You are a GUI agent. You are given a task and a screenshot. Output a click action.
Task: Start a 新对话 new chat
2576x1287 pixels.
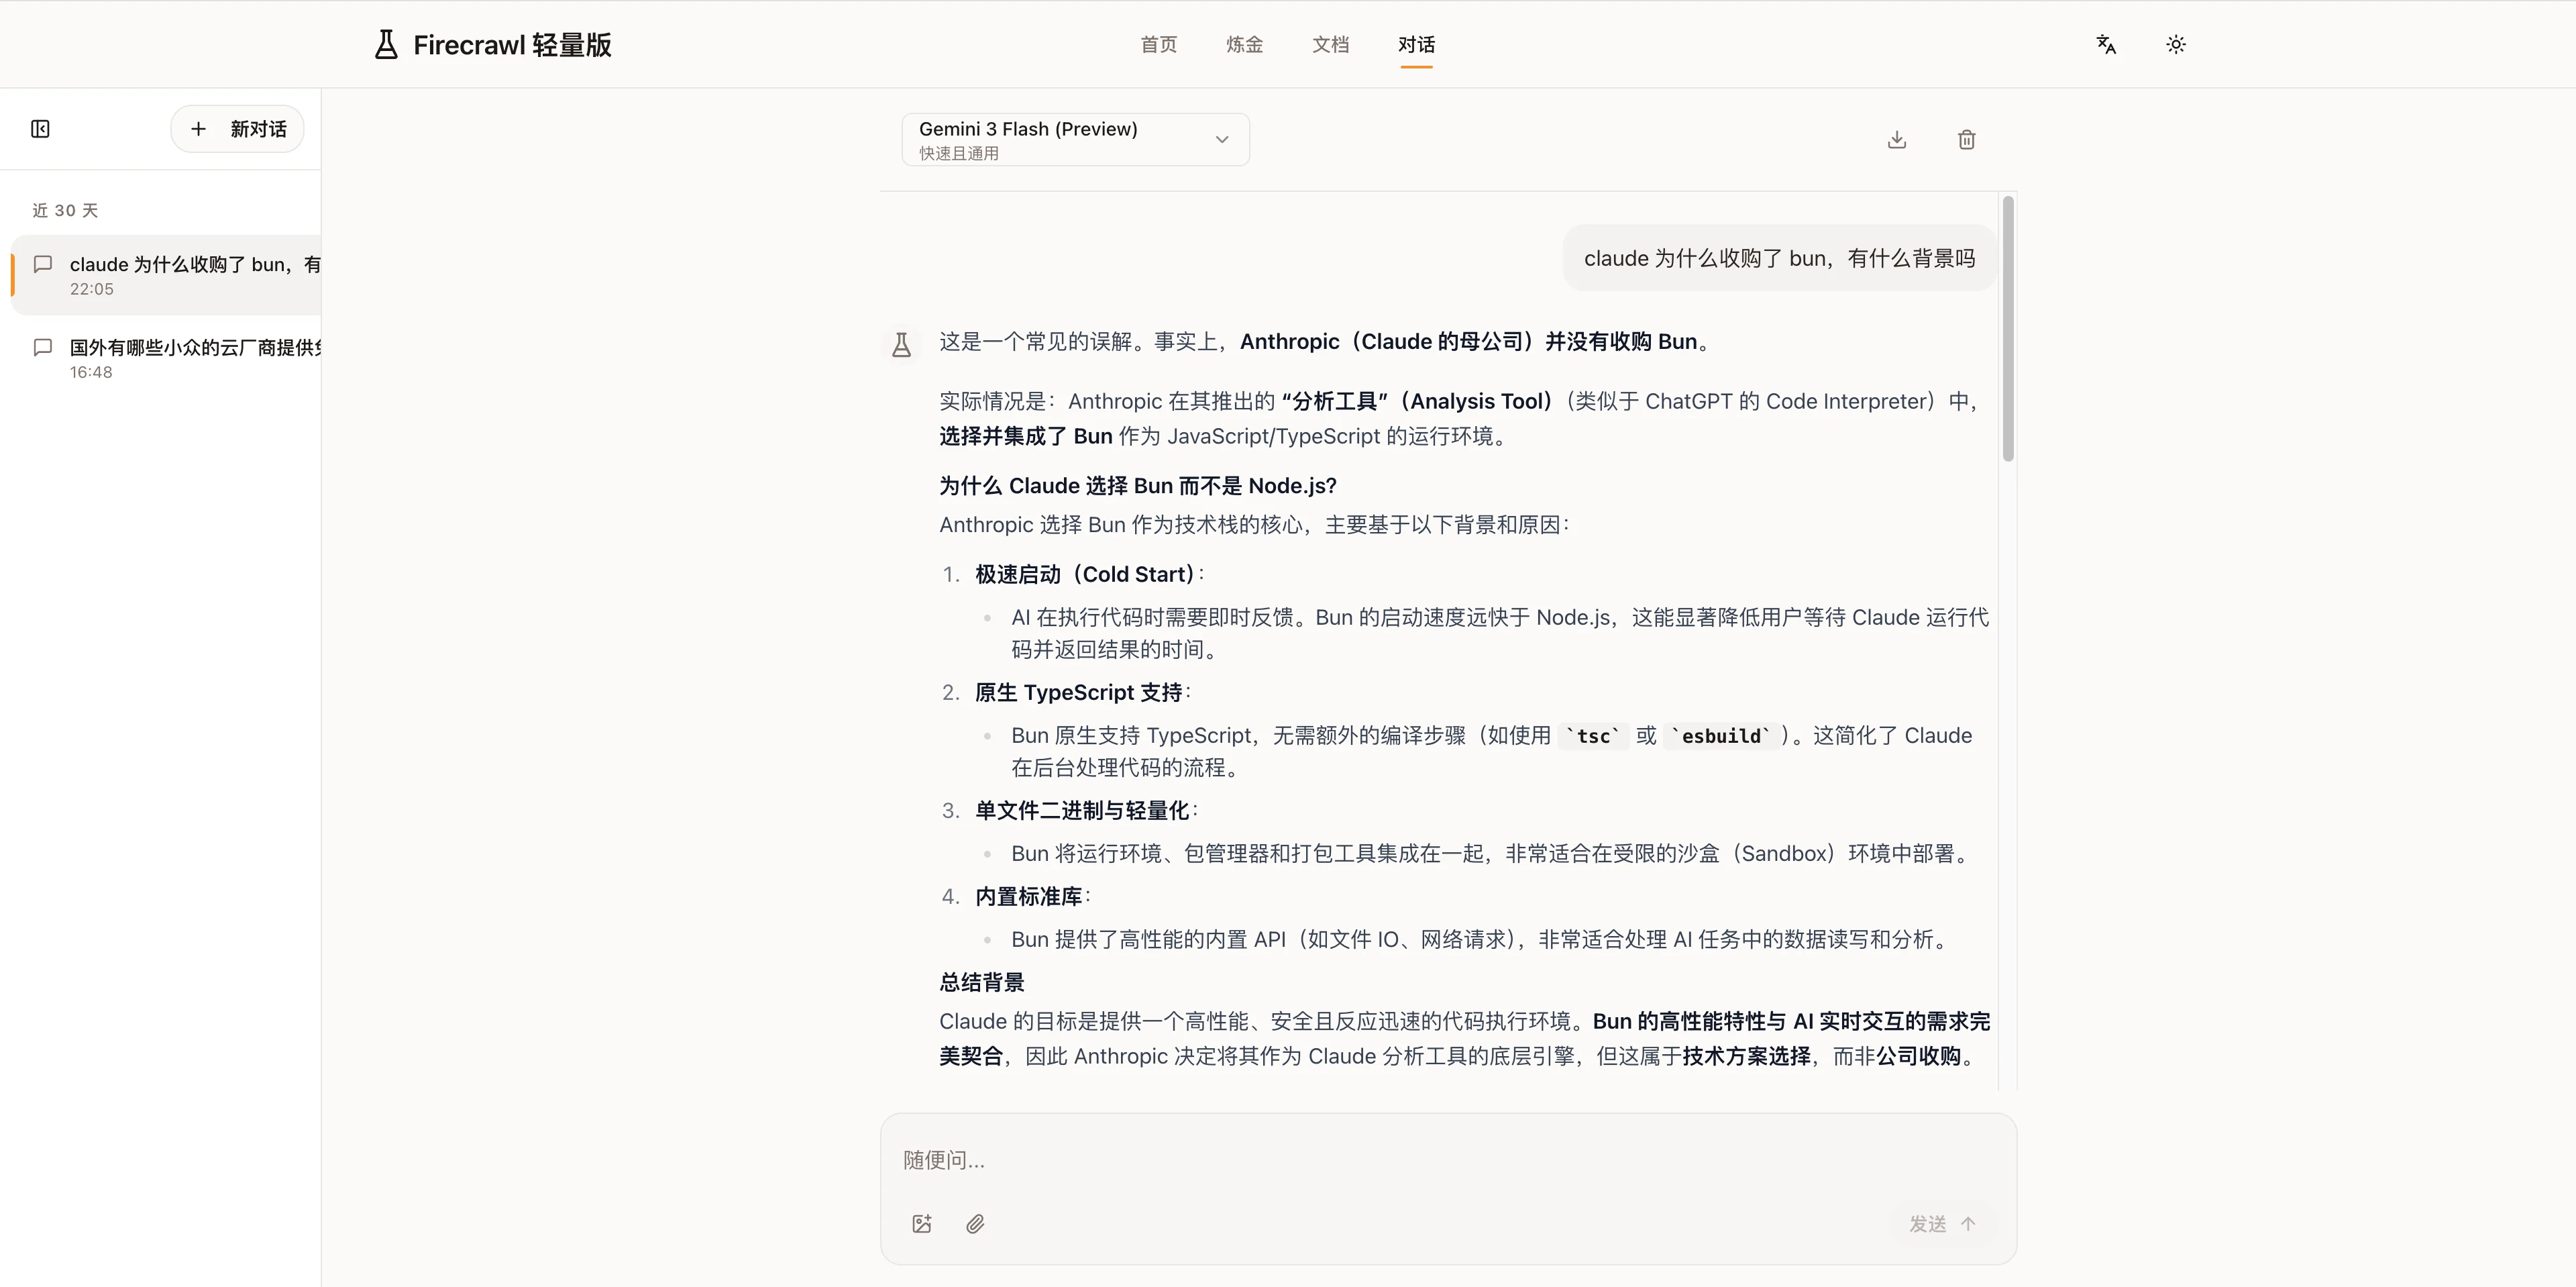pos(237,129)
